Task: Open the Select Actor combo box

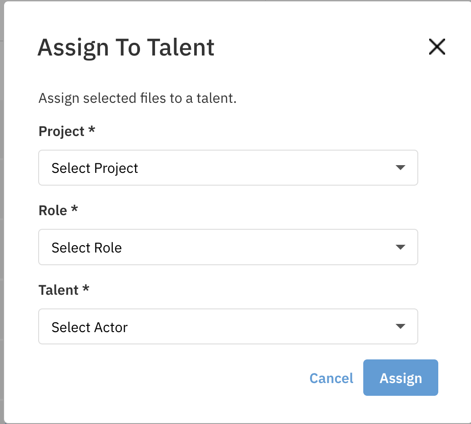Action: [x=228, y=327]
